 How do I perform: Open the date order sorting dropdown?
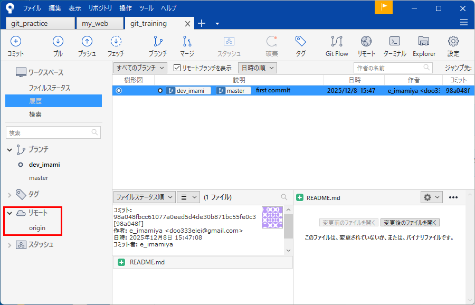[258, 68]
